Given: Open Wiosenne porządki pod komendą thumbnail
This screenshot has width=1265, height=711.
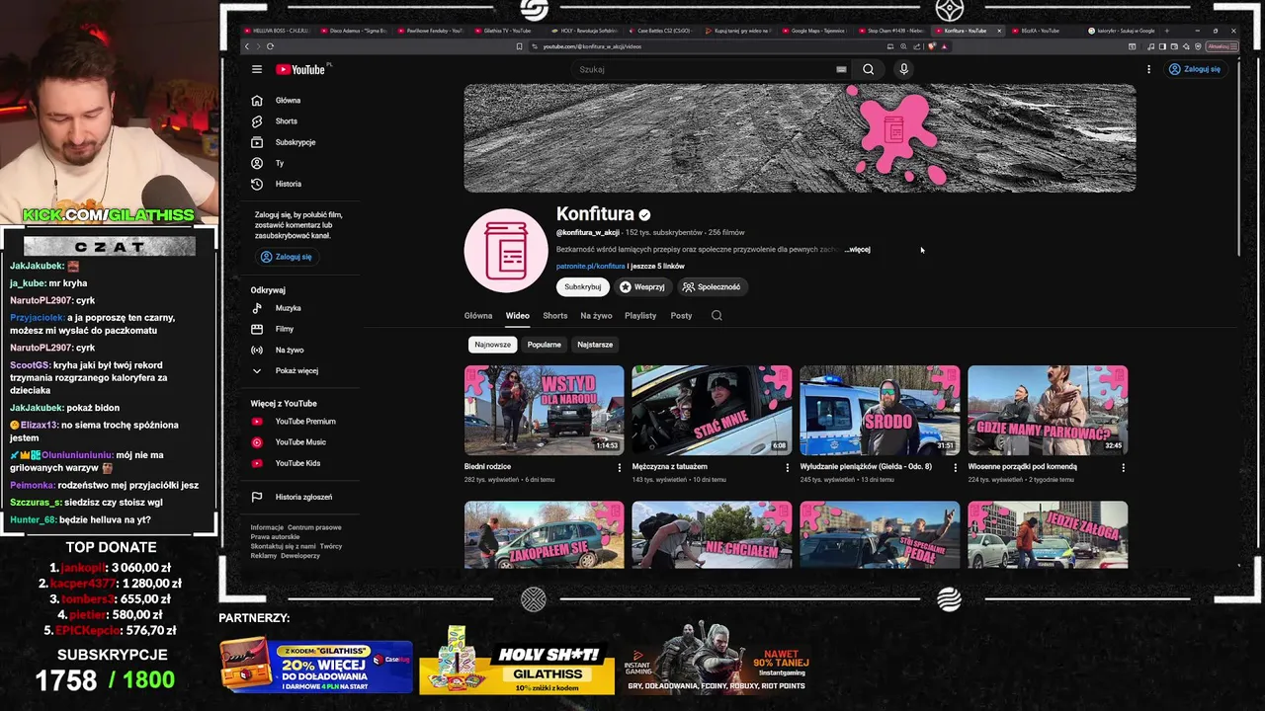Looking at the screenshot, I should click(1048, 410).
